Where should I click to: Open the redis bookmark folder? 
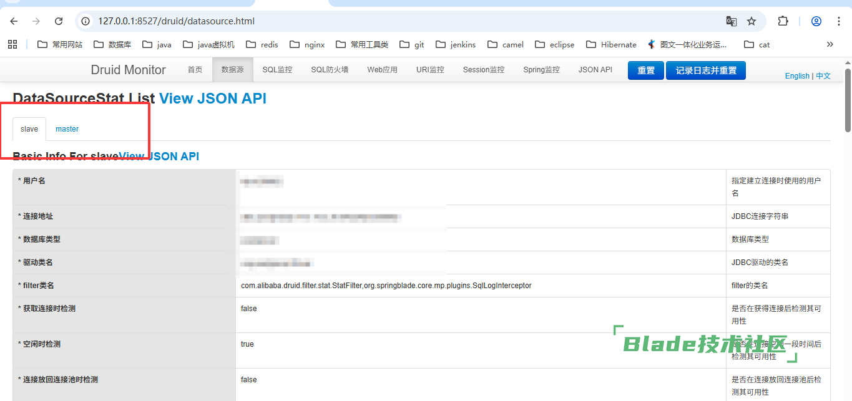[x=262, y=44]
